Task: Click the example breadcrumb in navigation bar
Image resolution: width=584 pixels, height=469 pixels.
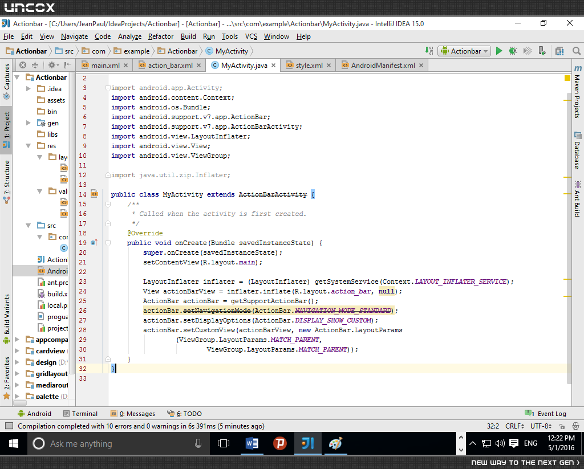Action: (132, 51)
